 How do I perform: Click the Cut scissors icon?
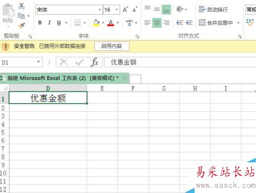click(22, 6)
